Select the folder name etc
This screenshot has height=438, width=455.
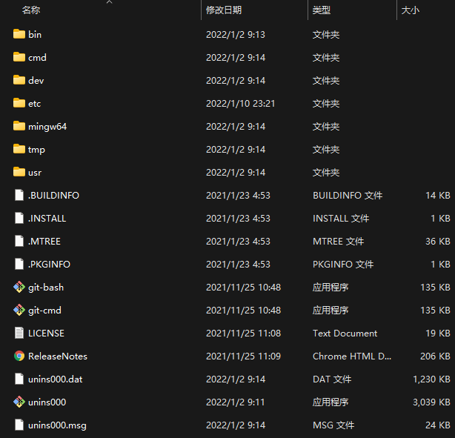click(34, 103)
